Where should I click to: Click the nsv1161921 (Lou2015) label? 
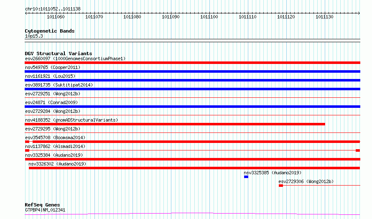(50, 76)
